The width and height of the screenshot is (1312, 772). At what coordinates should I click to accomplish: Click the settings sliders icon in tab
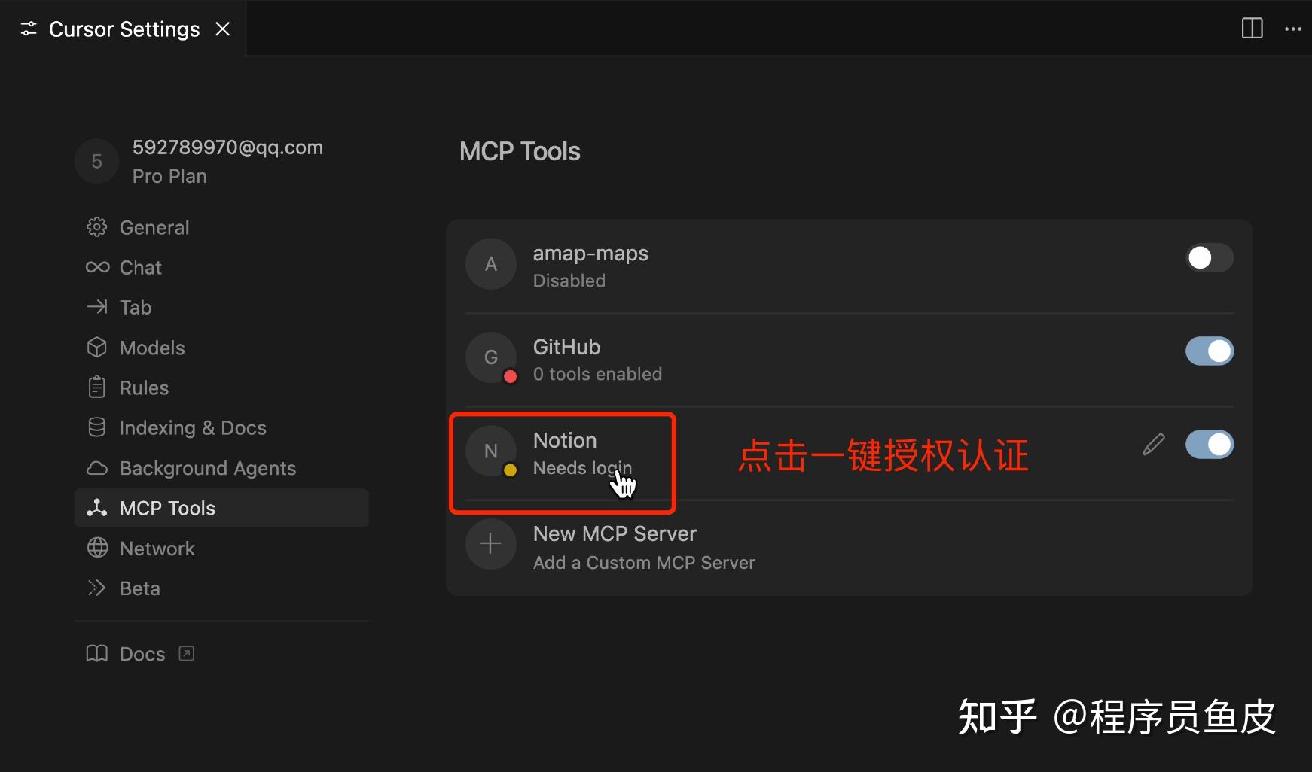(x=29, y=29)
